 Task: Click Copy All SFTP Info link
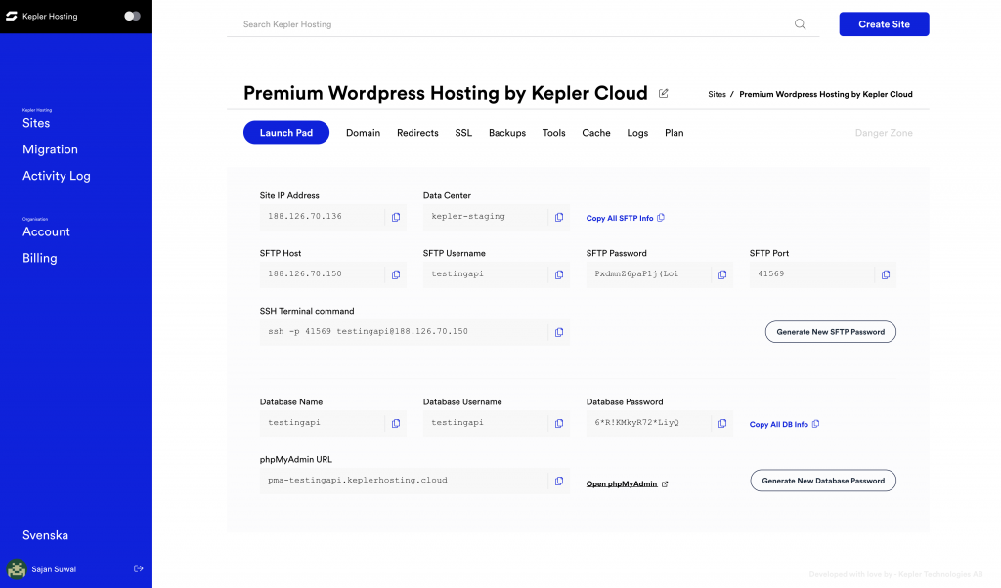point(626,218)
